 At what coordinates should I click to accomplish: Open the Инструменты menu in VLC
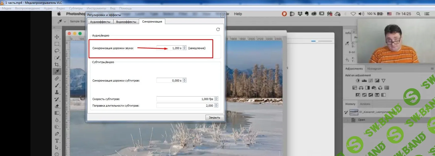(96, 8)
